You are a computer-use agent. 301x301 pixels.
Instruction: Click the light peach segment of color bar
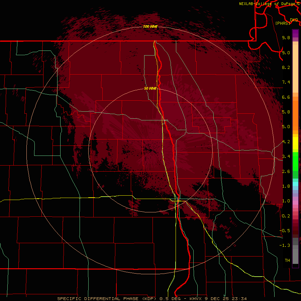click(295, 69)
